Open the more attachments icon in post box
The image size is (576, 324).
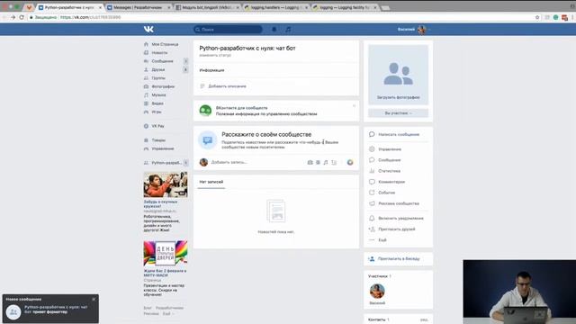click(x=334, y=162)
